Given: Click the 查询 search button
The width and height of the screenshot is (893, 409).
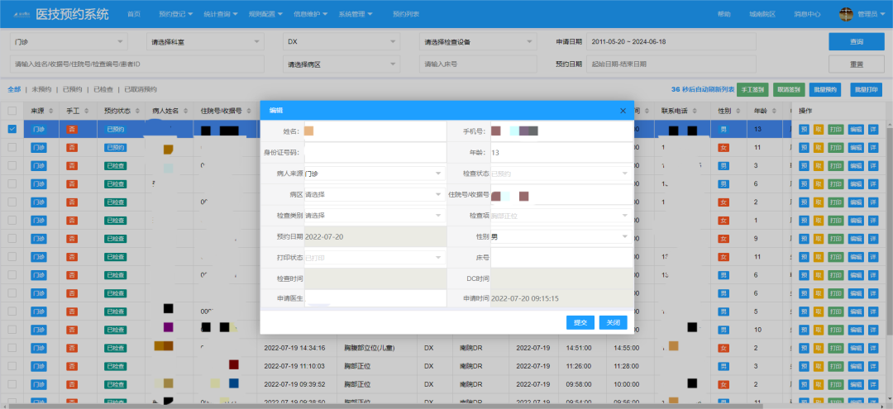Looking at the screenshot, I should tap(856, 41).
